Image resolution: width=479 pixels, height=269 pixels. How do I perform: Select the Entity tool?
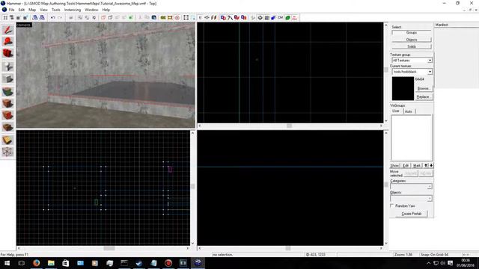[x=7, y=67]
